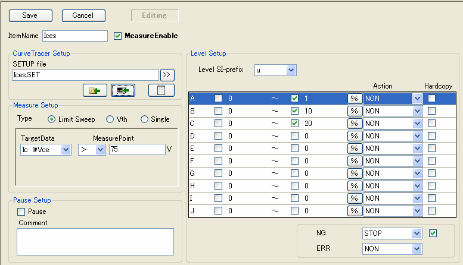Open Action dropdown for row G
The width and height of the screenshot is (463, 265).
pyautogui.click(x=417, y=173)
